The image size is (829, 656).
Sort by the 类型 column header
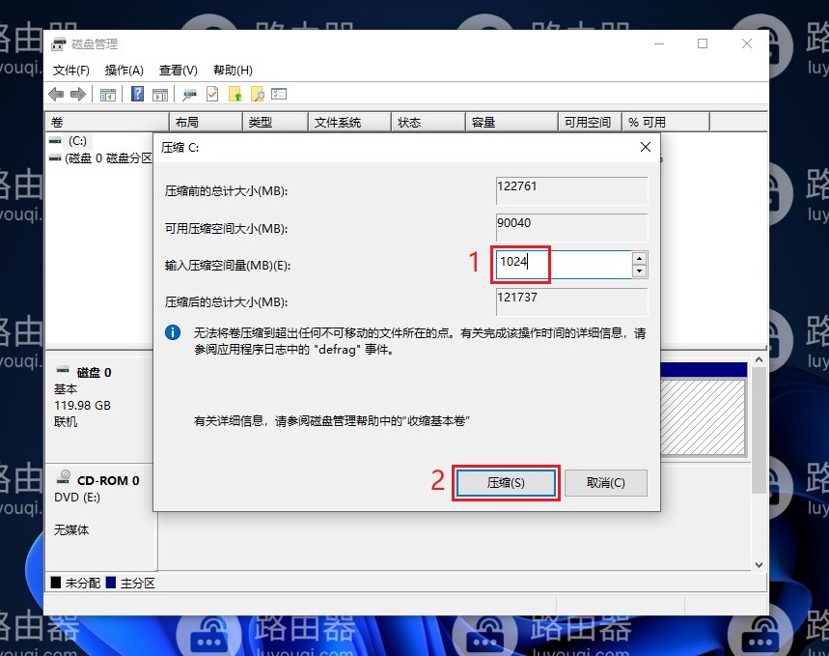tap(275, 123)
